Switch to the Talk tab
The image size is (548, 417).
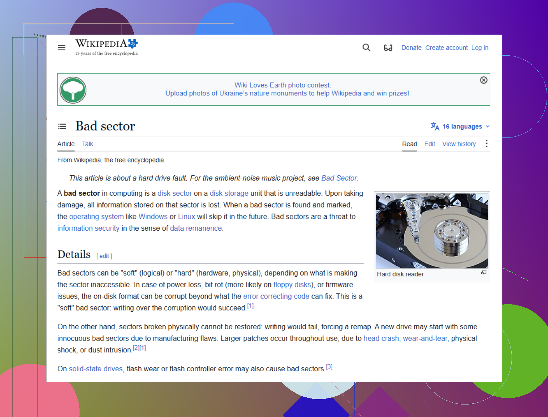tap(87, 144)
